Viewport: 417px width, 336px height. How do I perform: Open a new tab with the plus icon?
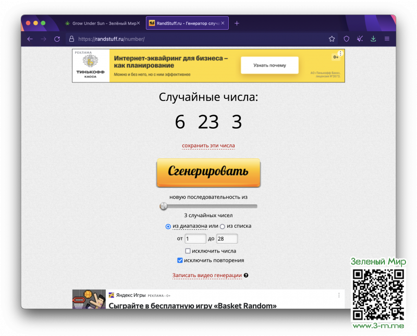pos(237,23)
